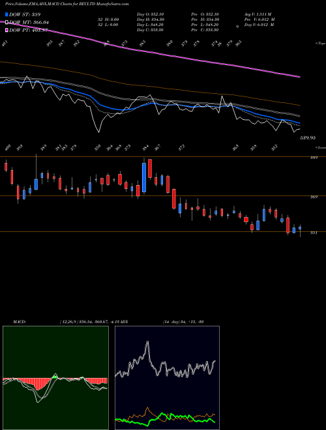Click the tall blue candle near 389 level

tap(144, 177)
